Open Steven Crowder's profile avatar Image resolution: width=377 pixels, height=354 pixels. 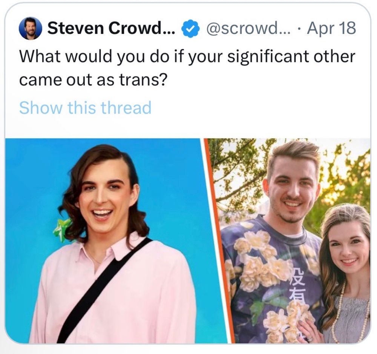(30, 28)
